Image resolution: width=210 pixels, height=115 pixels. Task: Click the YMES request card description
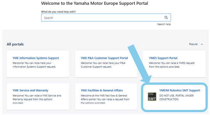[x=172, y=65]
